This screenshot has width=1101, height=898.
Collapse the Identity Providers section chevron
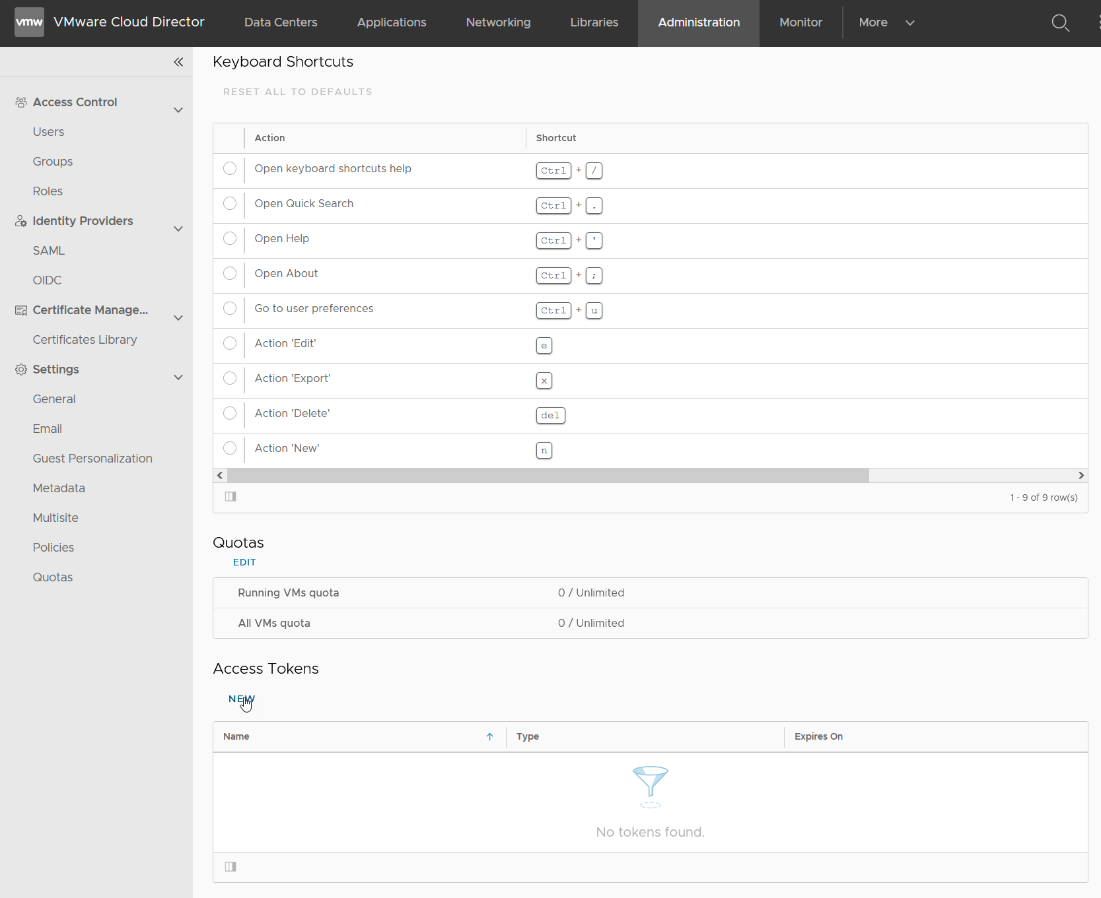coord(178,229)
